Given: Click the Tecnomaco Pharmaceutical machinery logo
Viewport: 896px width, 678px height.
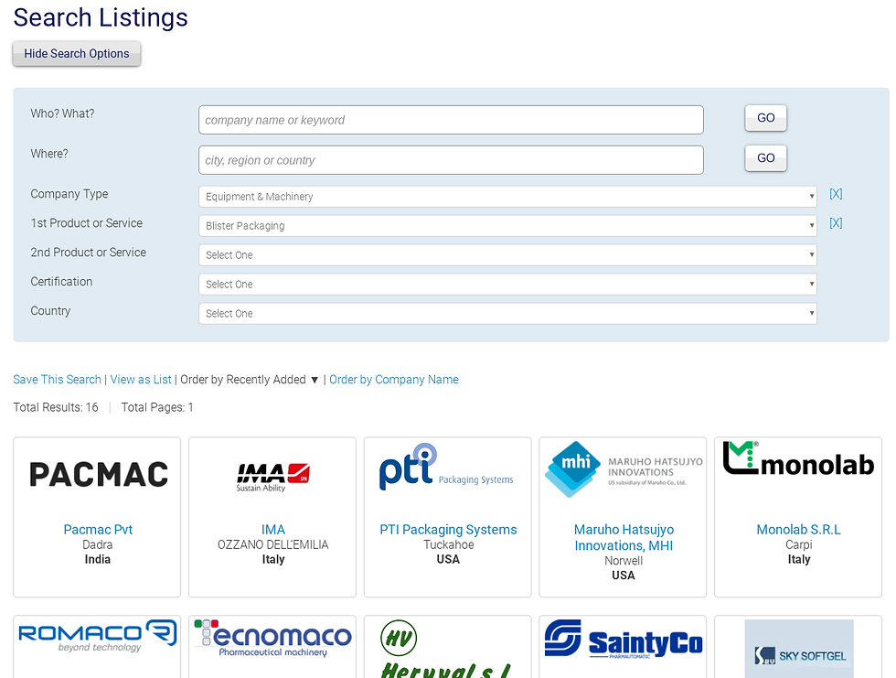Looking at the screenshot, I should coord(272,638).
